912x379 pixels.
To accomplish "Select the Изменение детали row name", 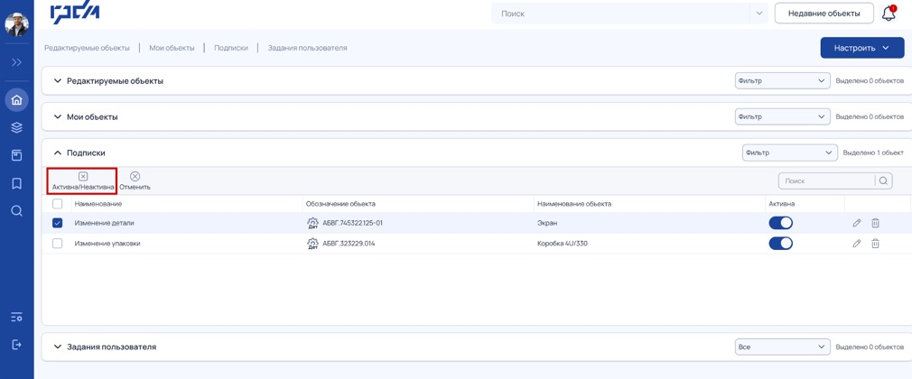I will tap(105, 223).
